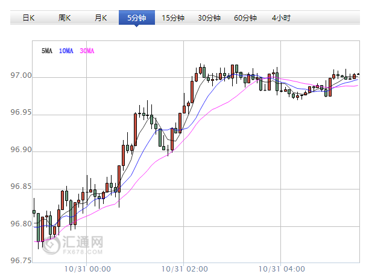366x277 pixels.
Task: Click the 97.00 price axis label
Action: (x=21, y=75)
